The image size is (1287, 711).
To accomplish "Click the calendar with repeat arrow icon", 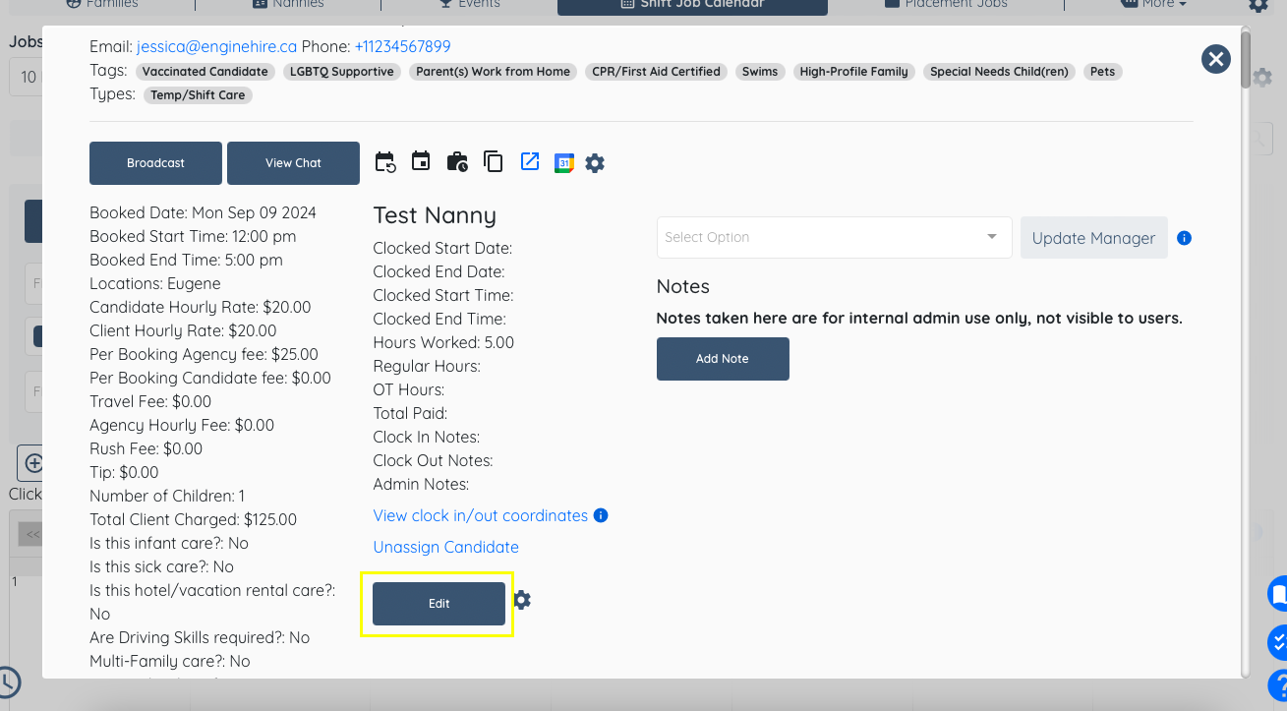I will coord(384,162).
